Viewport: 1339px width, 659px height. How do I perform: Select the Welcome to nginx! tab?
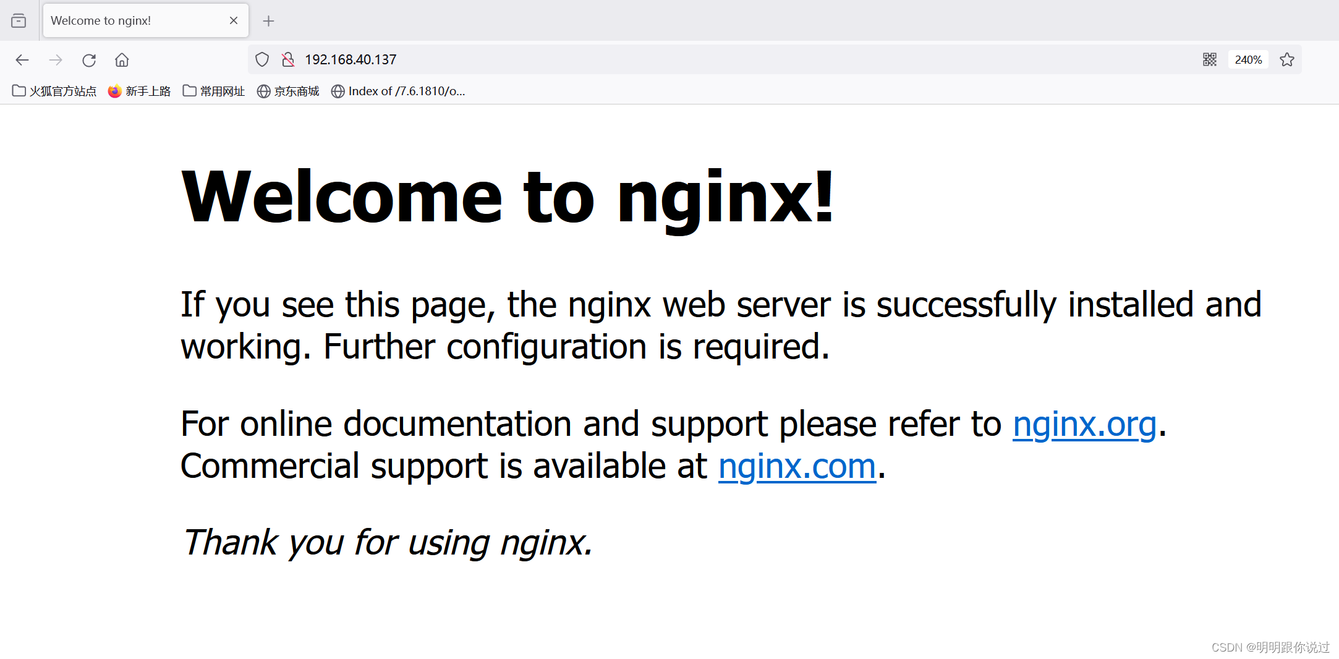pos(146,20)
